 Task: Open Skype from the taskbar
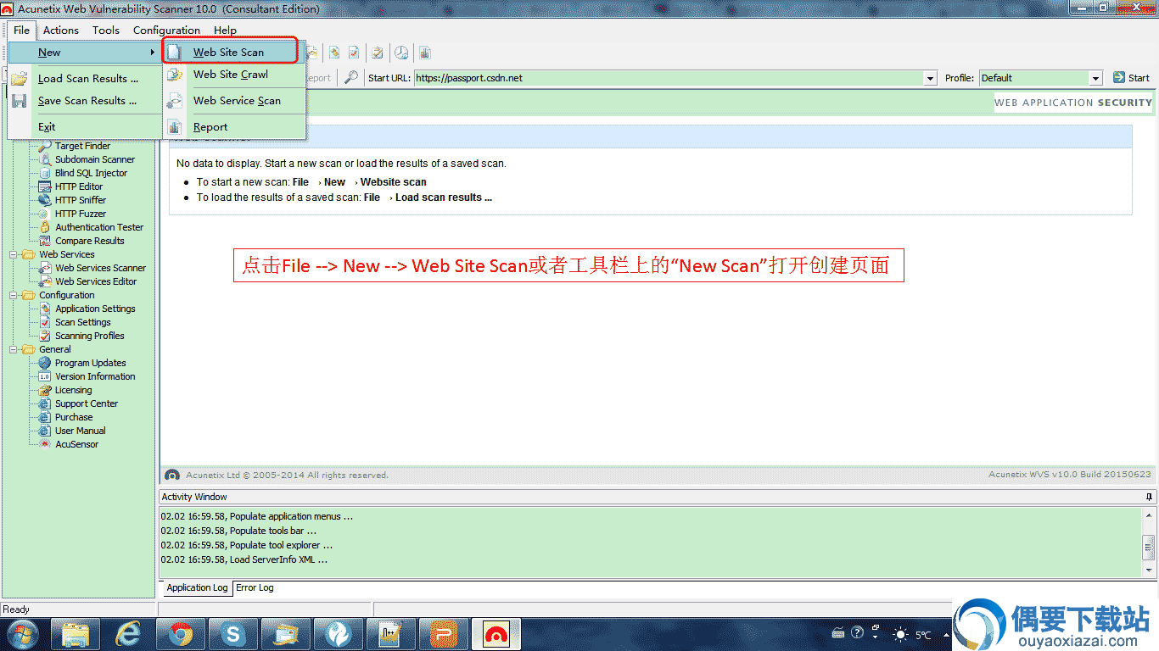[233, 633]
